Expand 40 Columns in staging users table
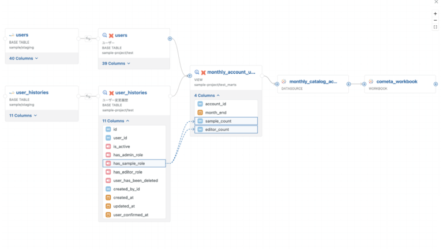Image resolution: width=443 pixels, height=249 pixels. coord(24,58)
